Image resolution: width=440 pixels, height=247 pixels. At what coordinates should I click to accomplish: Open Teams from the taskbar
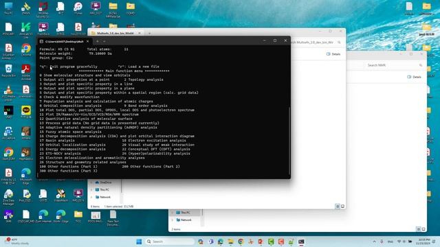click(211, 242)
